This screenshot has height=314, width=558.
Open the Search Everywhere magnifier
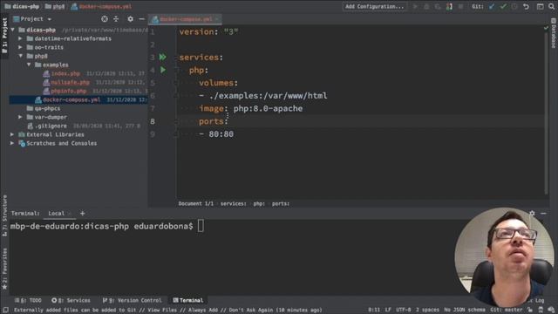pyautogui.click(x=551, y=6)
